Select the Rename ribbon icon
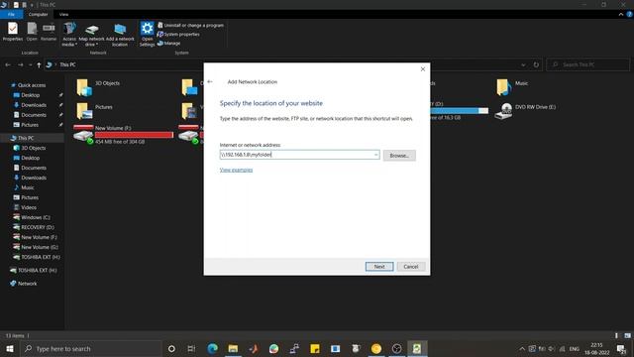Screen dimensions: 634x357 click(x=49, y=32)
